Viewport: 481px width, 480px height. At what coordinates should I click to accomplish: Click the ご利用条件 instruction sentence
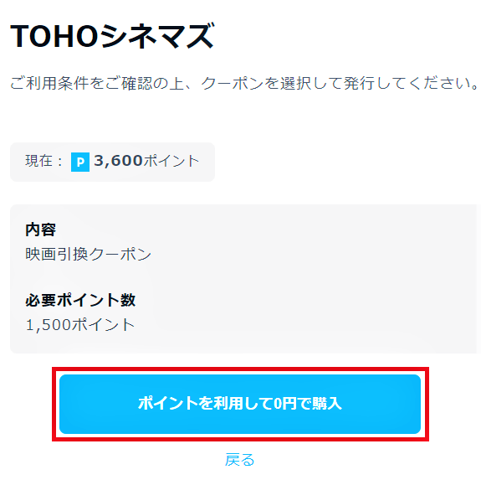coord(244,83)
